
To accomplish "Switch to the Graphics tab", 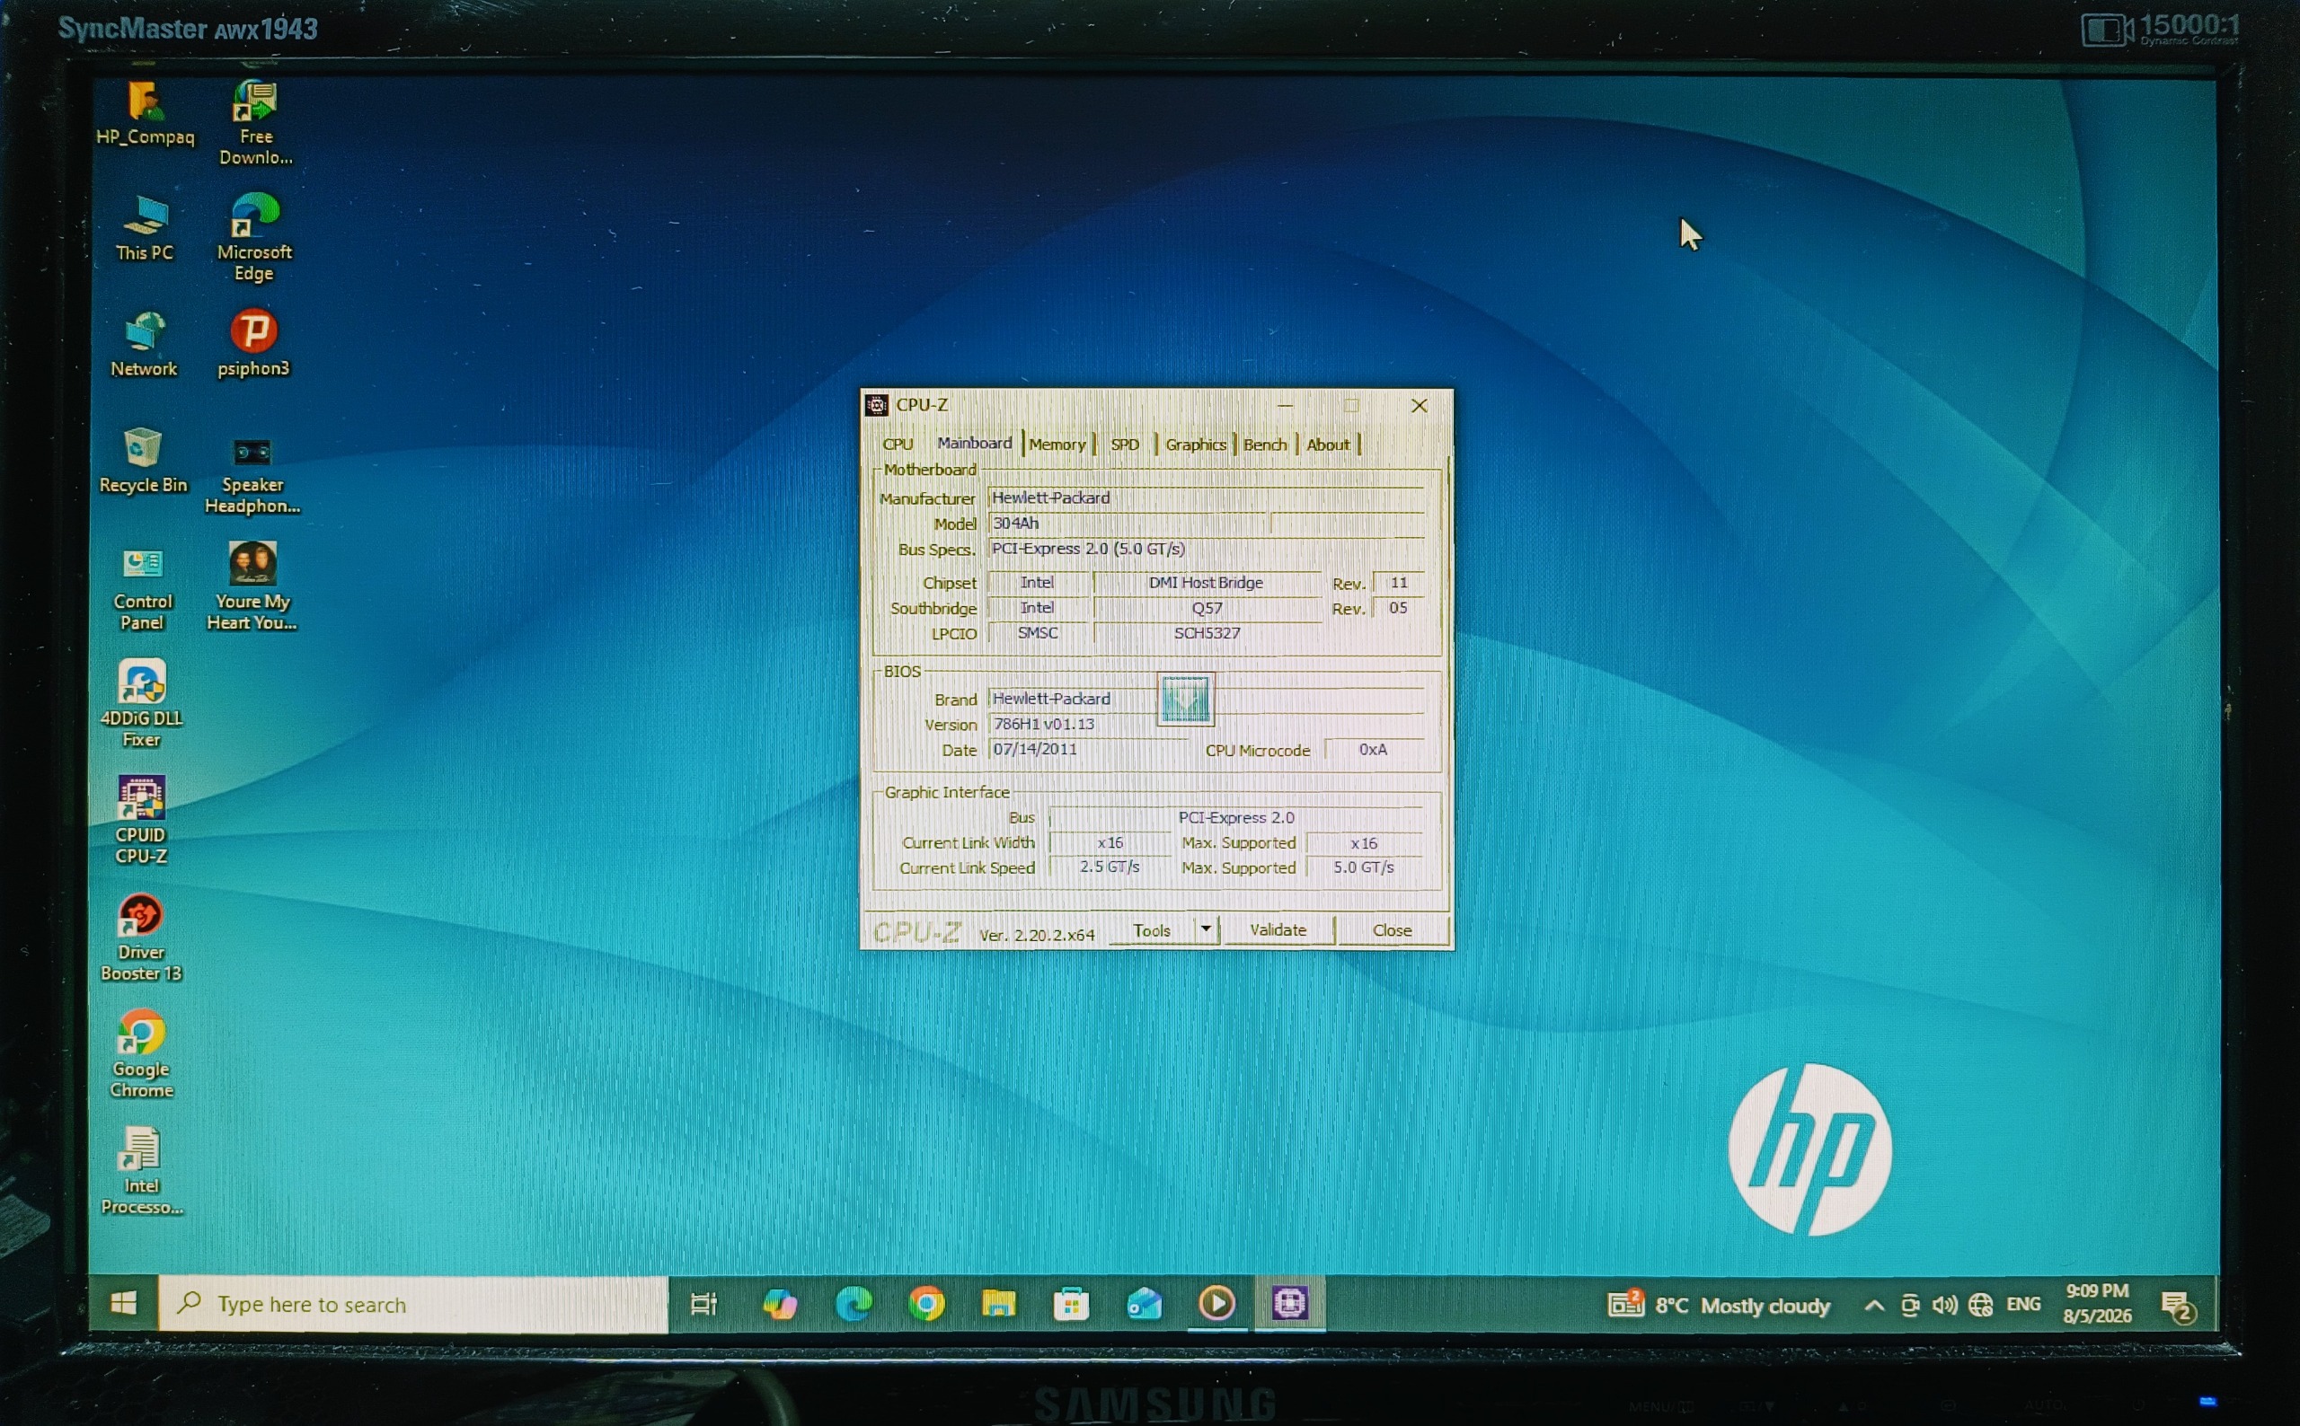I will (x=1195, y=445).
